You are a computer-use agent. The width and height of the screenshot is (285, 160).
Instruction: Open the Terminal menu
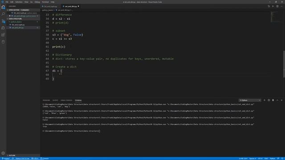(x=45, y=2)
